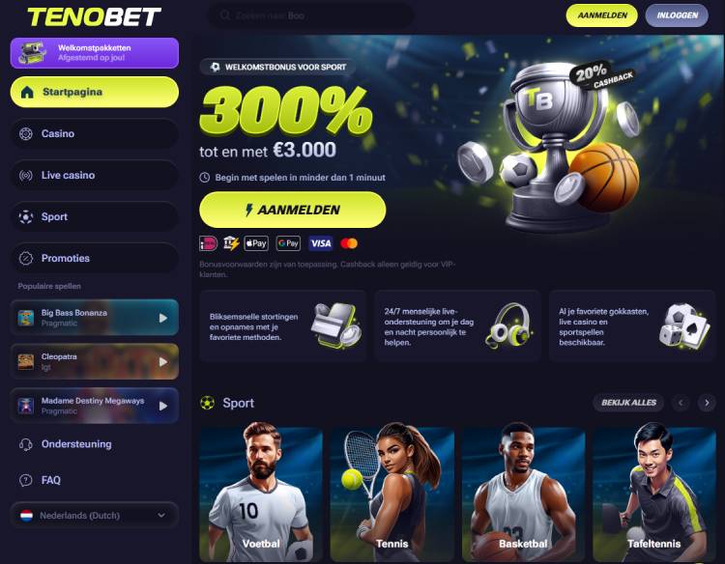Image resolution: width=725 pixels, height=564 pixels.
Task: Open the Nederlands (Dutch) language dropdown
Action: pos(95,515)
